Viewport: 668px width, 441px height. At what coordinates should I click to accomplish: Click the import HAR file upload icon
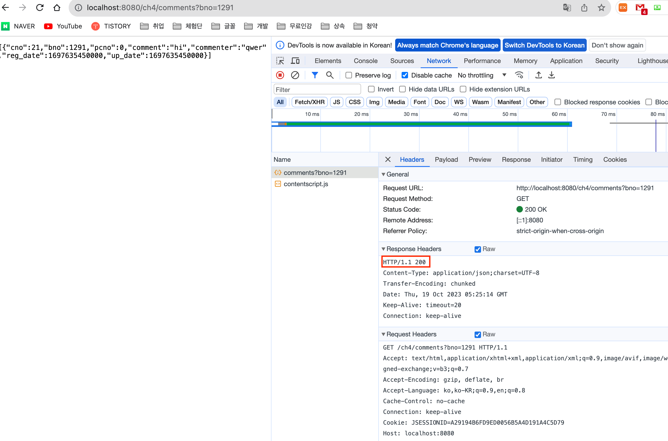(x=538, y=75)
